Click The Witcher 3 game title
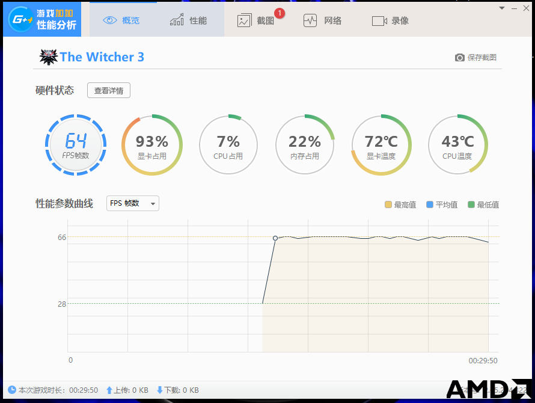Viewport: 535px width, 403px height. 102,57
